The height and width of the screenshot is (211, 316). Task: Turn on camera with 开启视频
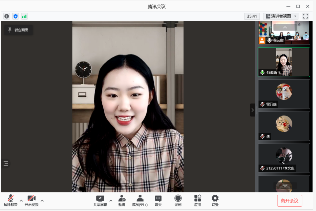click(32, 201)
